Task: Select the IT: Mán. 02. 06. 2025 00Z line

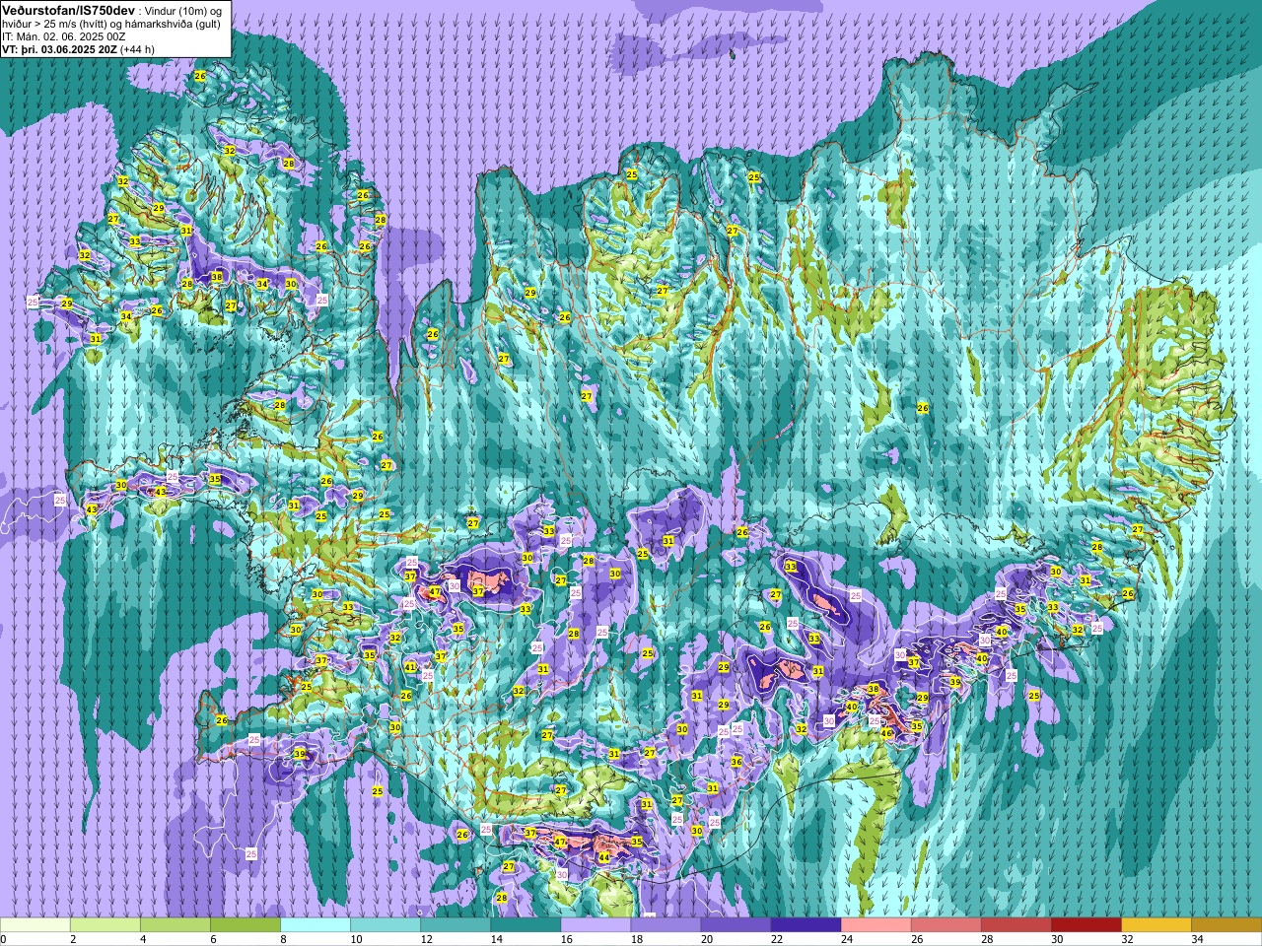Action: [64, 36]
